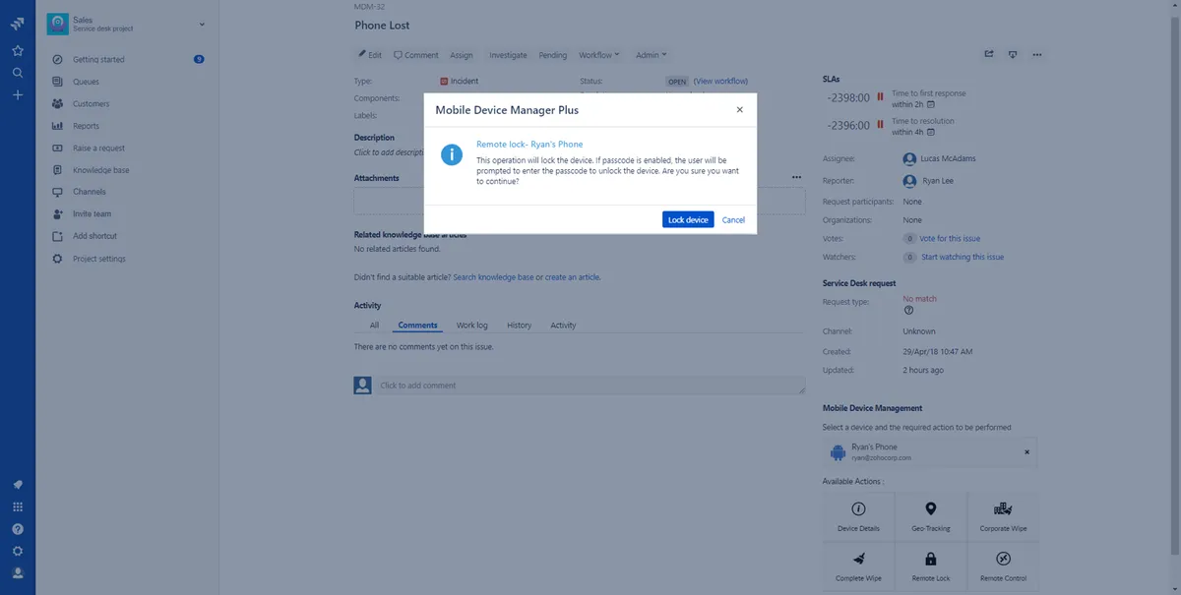1181x595 pixels.
Task: Click the Geo-Tracking action icon
Action: pos(931,508)
